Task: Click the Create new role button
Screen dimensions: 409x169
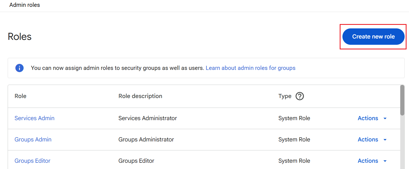Action: click(x=373, y=37)
